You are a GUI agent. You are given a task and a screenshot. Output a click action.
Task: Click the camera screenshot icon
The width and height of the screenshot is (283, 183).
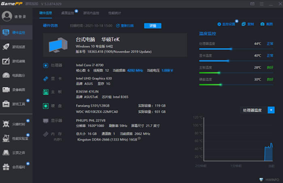click(262, 24)
